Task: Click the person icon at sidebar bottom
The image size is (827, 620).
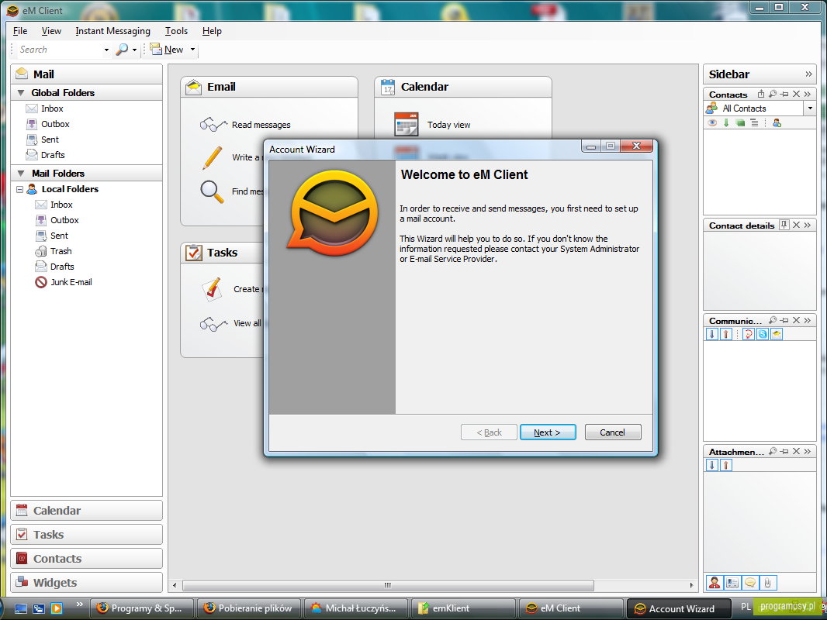Action: (715, 583)
